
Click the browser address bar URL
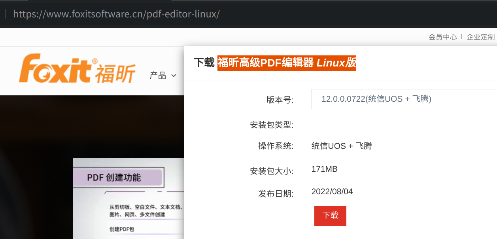point(116,14)
